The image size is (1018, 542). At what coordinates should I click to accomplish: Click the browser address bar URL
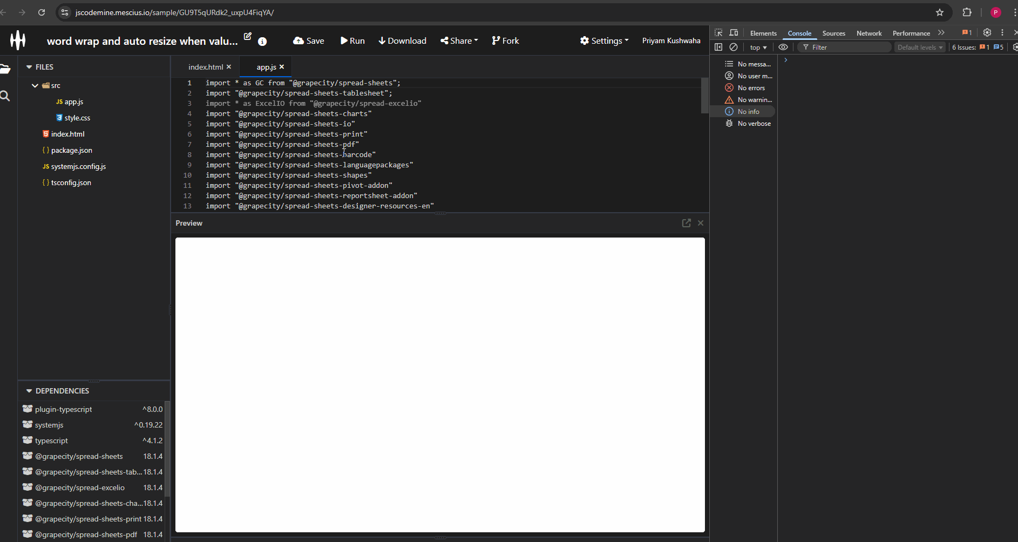click(174, 12)
